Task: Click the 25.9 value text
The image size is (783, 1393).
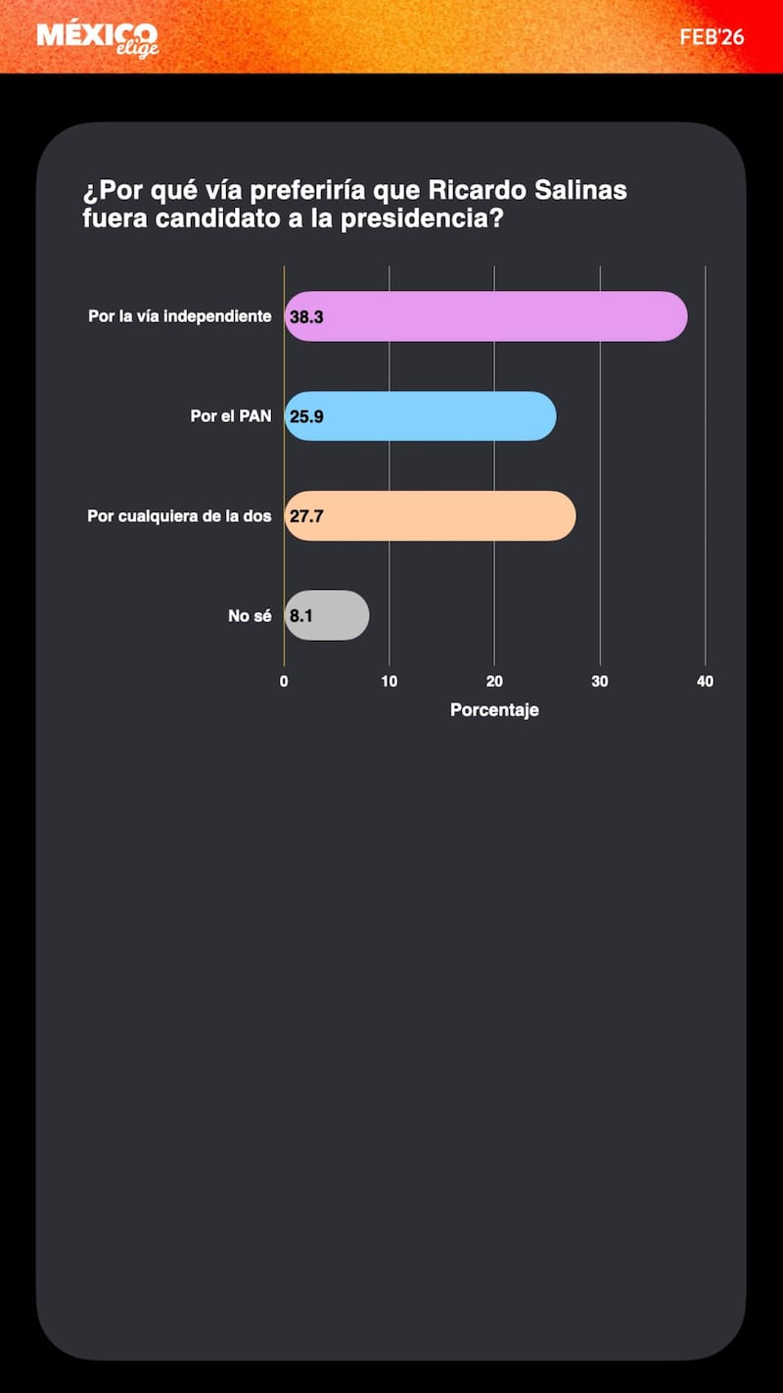Action: (x=306, y=417)
